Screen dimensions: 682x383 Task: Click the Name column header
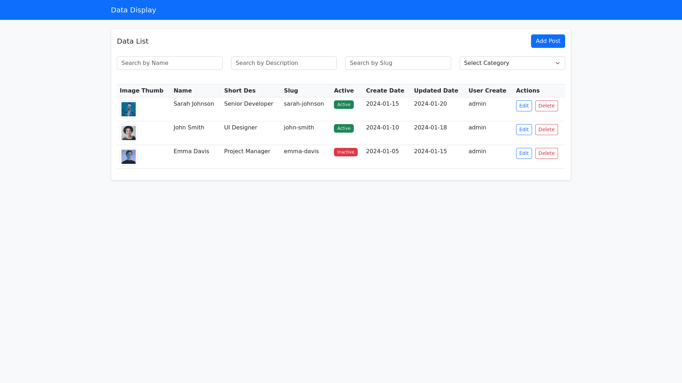[x=183, y=91]
